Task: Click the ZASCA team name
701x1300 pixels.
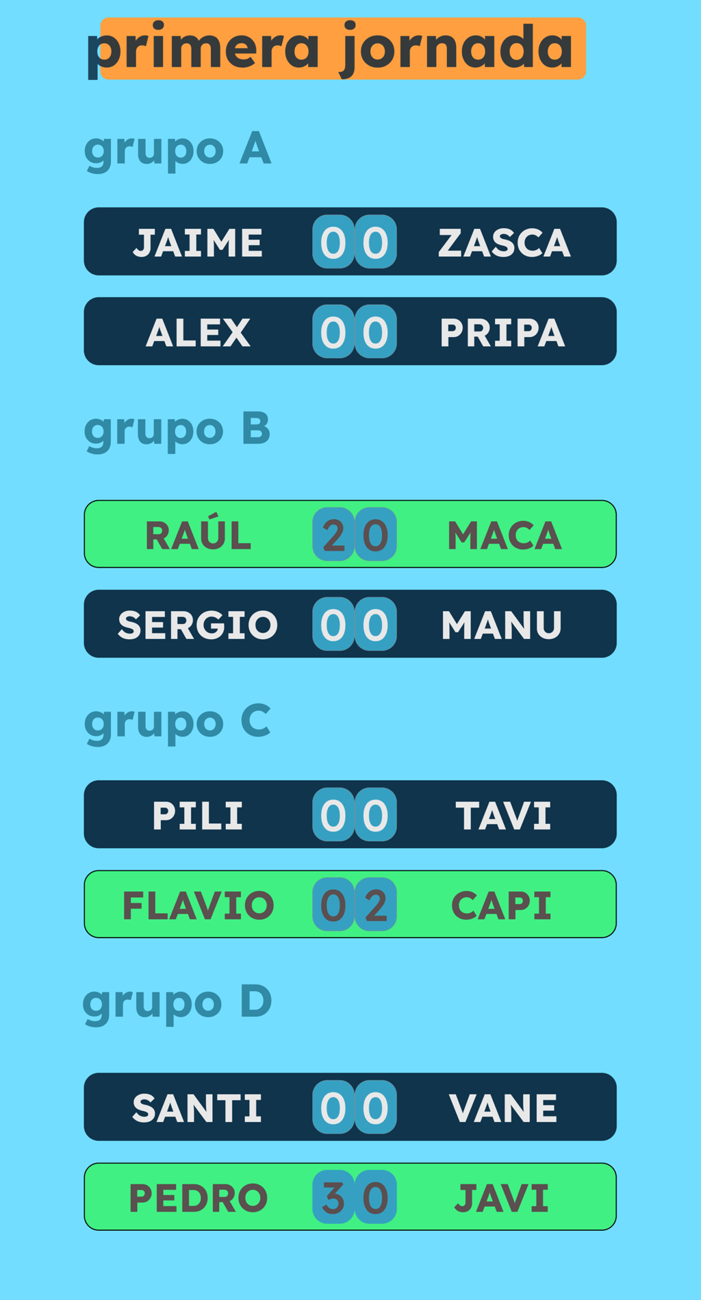Action: pos(505,242)
